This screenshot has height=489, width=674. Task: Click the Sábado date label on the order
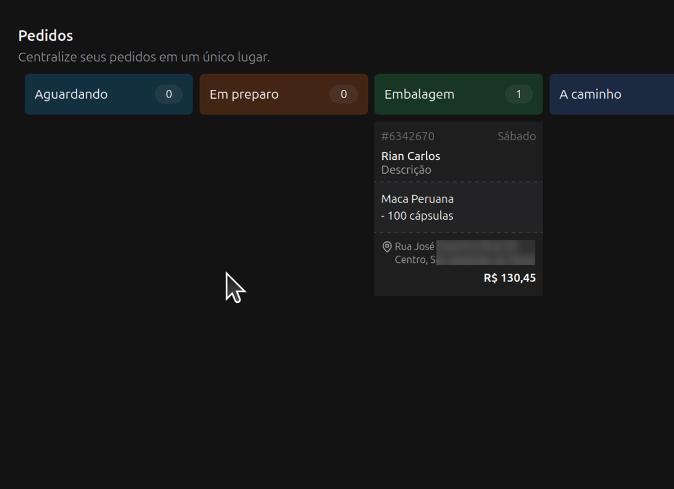click(x=516, y=136)
